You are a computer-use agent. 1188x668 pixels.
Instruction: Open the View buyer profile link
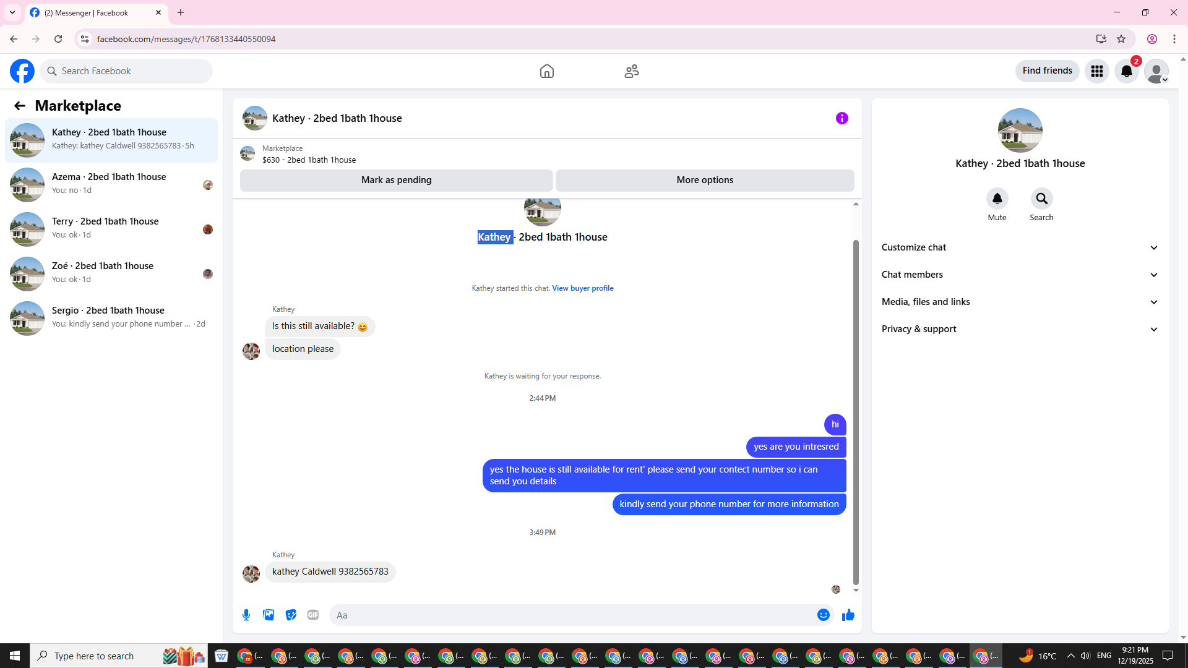point(582,288)
